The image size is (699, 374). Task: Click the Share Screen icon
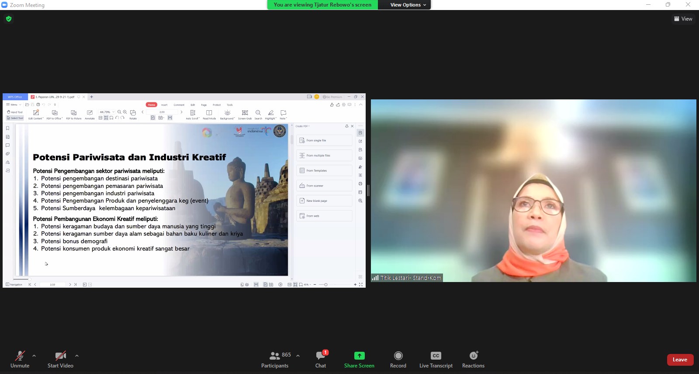(x=359, y=356)
